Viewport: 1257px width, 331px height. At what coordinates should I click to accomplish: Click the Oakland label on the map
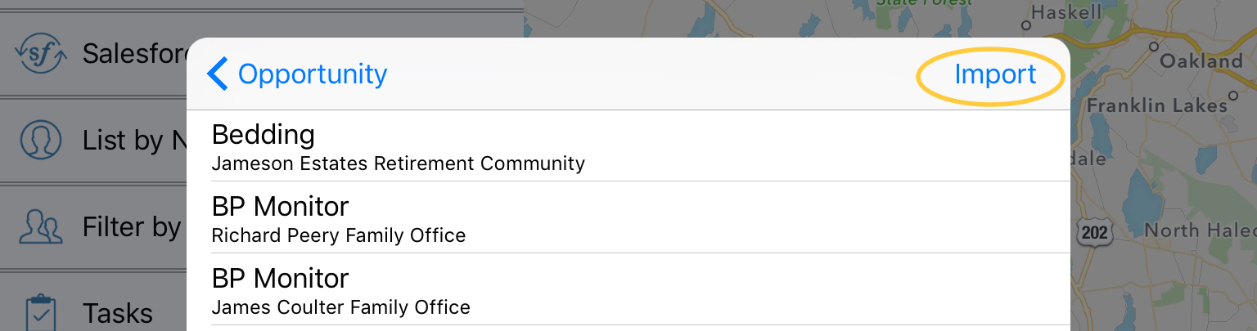(1201, 61)
